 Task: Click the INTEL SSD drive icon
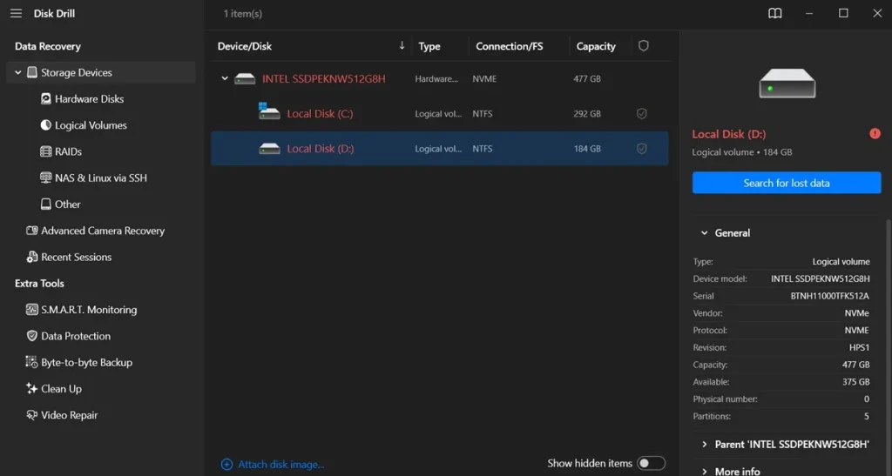click(x=245, y=79)
